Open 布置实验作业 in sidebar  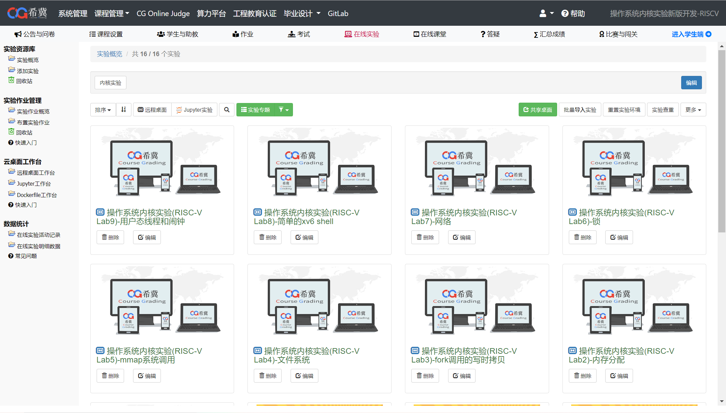33,122
